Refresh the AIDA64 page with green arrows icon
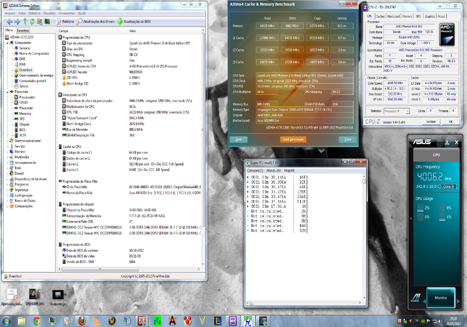This screenshot has width=467, height=327. click(32, 21)
